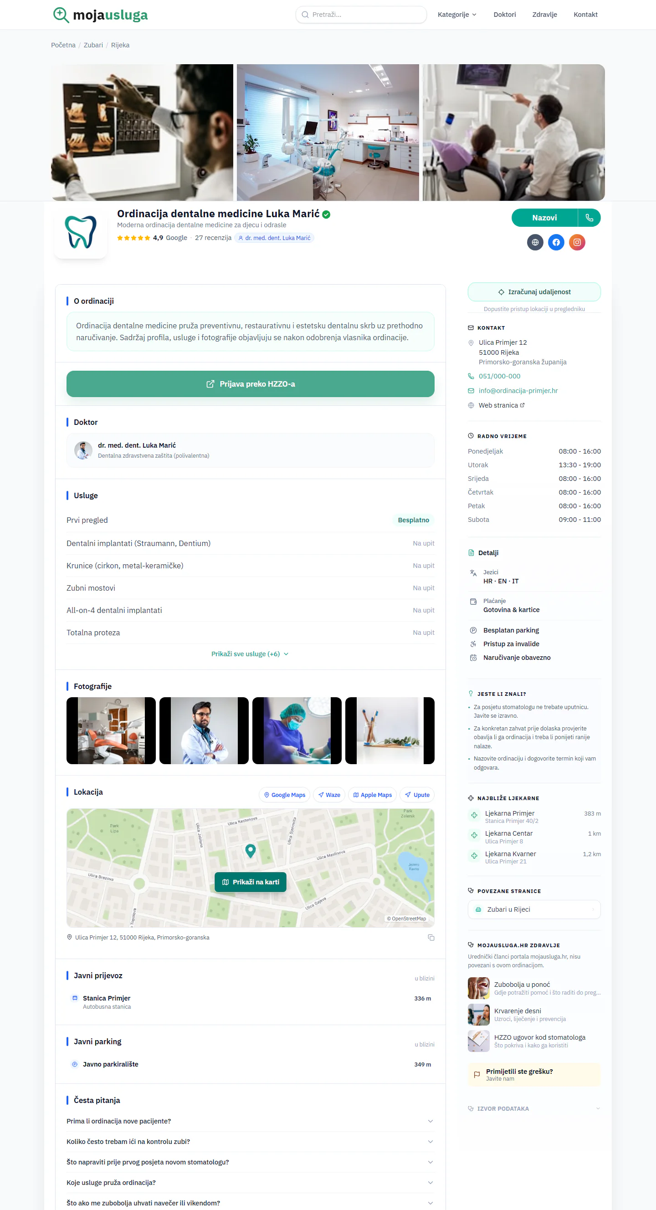Click the Prikaži na karti button
The image size is (656, 1210).
[x=251, y=882]
